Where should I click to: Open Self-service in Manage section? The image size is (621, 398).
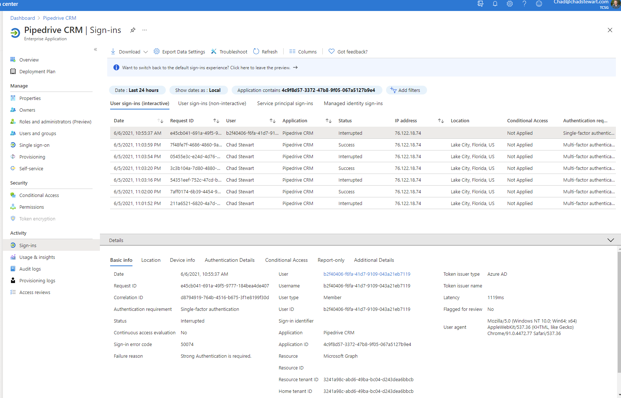[x=31, y=169]
